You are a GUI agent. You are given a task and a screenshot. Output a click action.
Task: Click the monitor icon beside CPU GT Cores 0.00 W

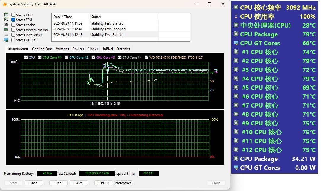tap(236, 168)
